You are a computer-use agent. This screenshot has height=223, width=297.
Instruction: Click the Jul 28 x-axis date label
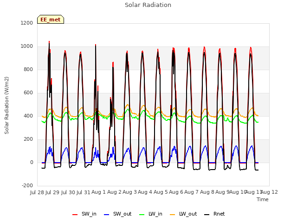[x=37, y=192]
